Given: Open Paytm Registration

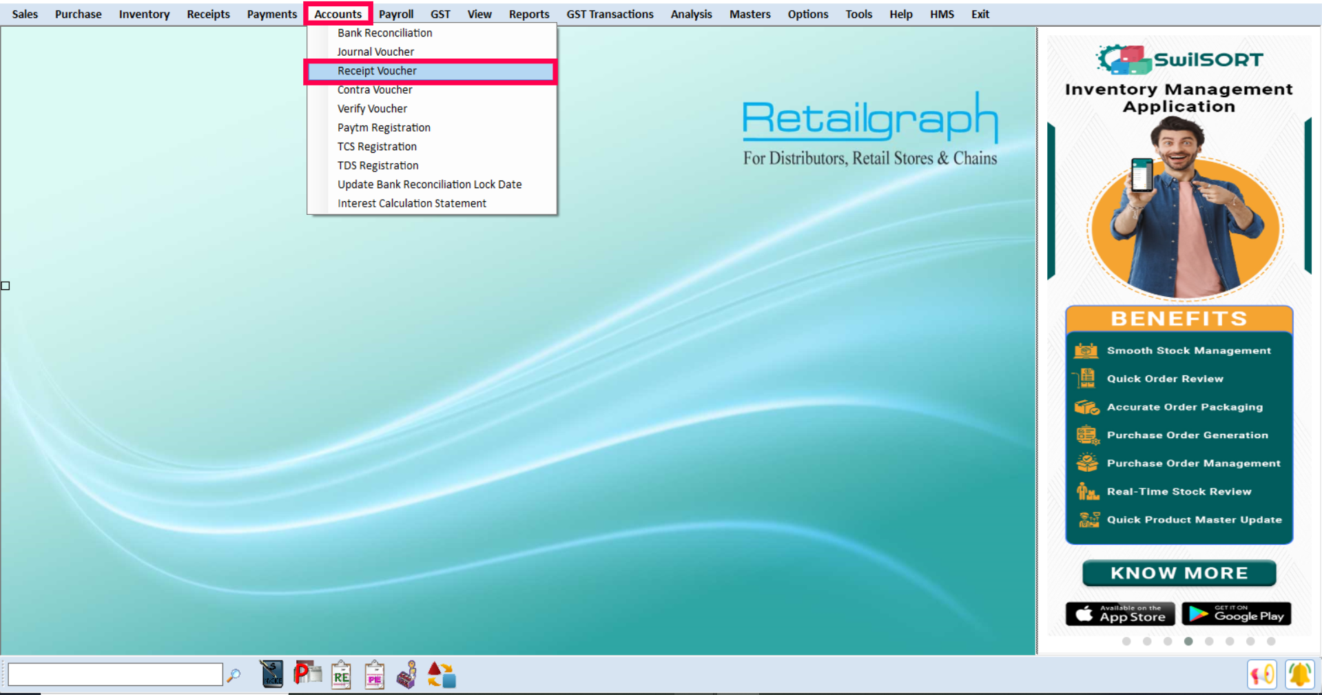Looking at the screenshot, I should click(x=432, y=127).
